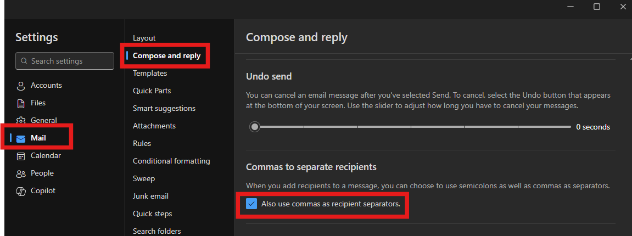Viewport: 632px width, 236px height.
Task: Open the Accounts settings person icon
Action: 20,86
